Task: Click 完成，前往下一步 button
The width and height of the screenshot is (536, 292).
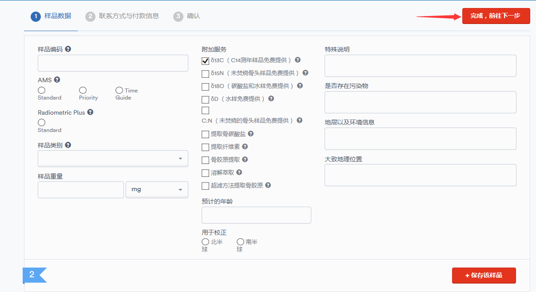Action: [x=496, y=16]
